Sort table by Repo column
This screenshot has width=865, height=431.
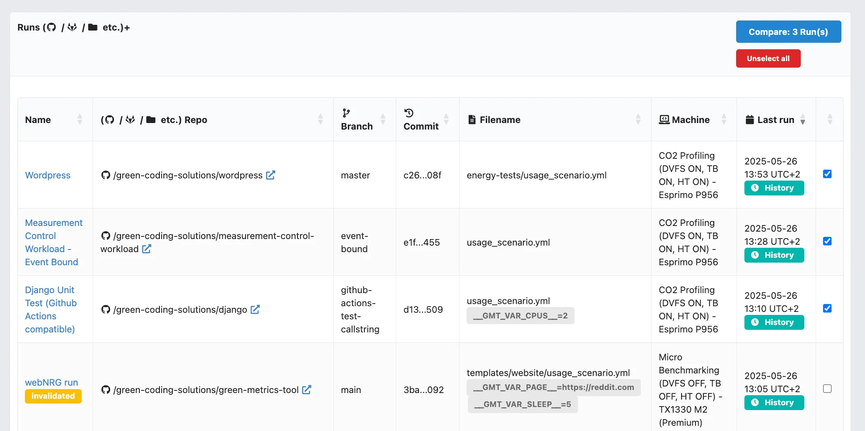click(213, 120)
